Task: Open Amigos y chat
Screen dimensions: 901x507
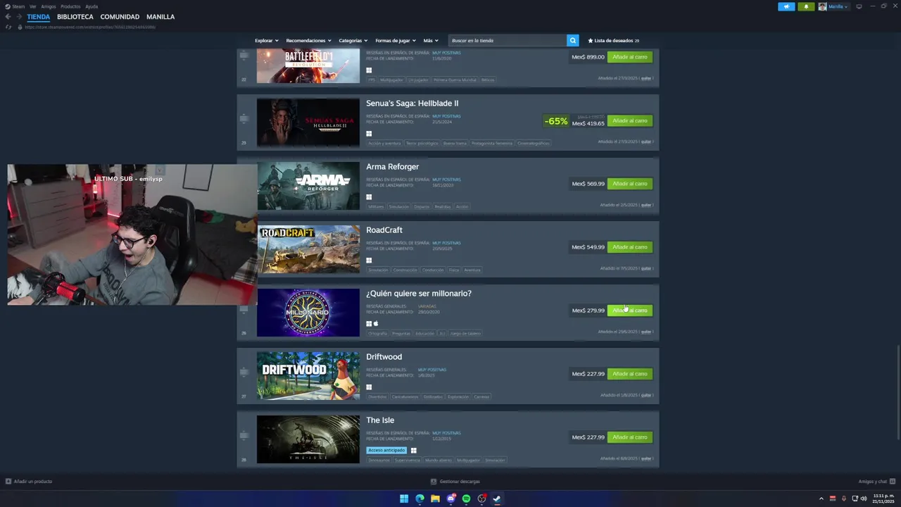Action: (x=876, y=482)
